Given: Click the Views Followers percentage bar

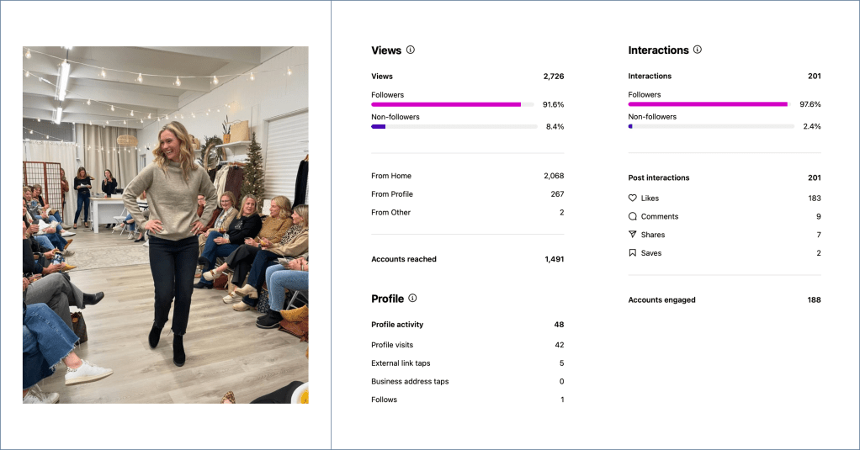Looking at the screenshot, I should (x=453, y=104).
